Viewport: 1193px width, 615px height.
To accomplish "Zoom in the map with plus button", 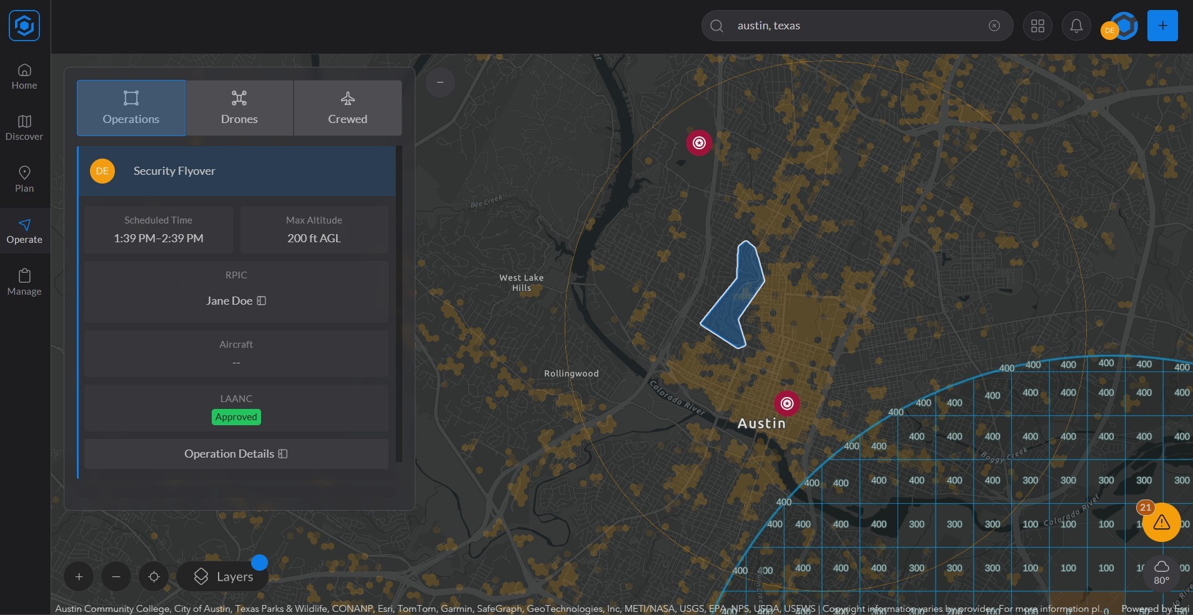I will point(79,576).
